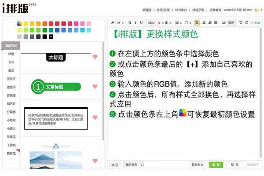
Task: Open the background color dropdown arrow
Action: tap(170, 23)
